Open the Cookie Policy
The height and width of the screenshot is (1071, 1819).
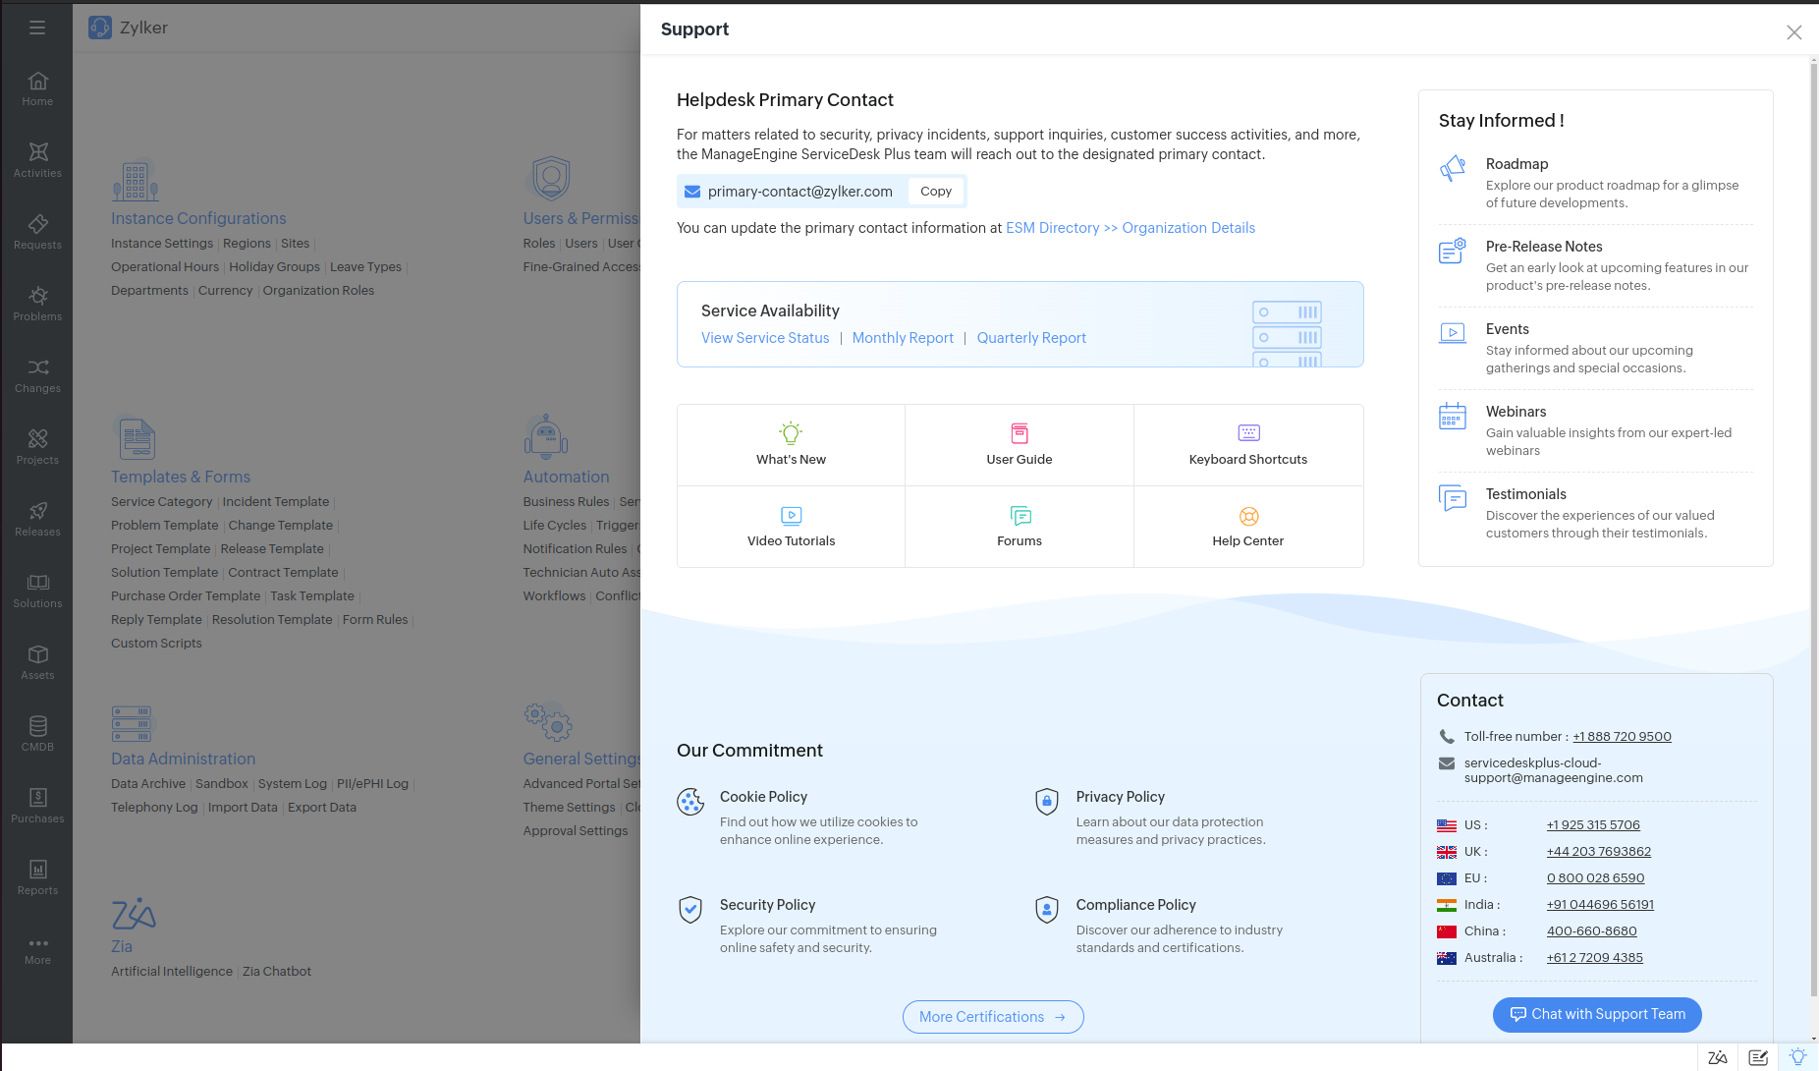(763, 797)
